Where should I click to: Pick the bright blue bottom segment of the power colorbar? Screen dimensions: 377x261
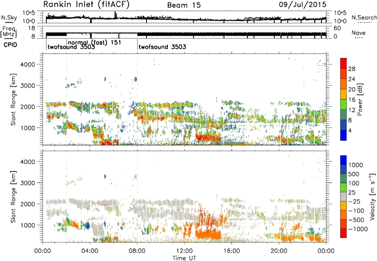344,135
